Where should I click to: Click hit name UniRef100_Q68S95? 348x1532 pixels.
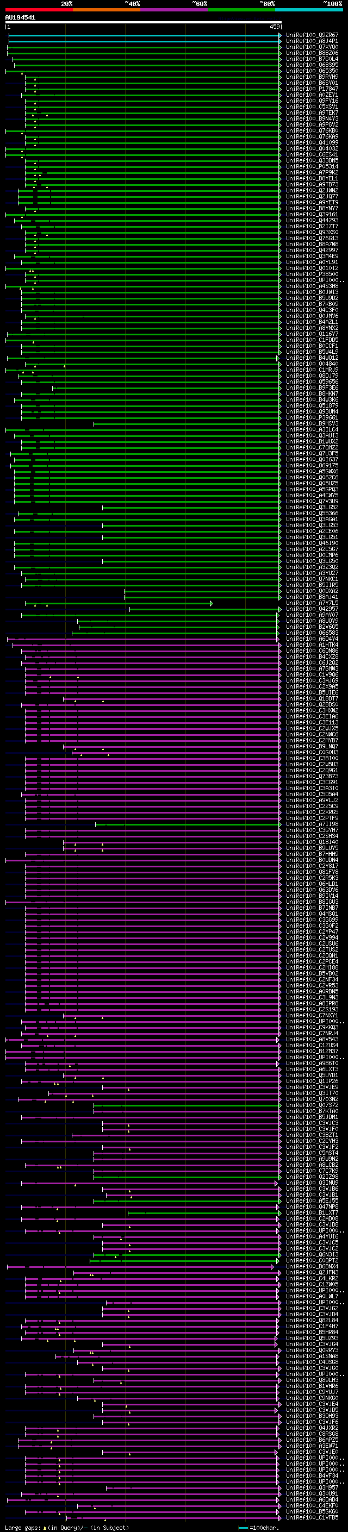pos(312,65)
